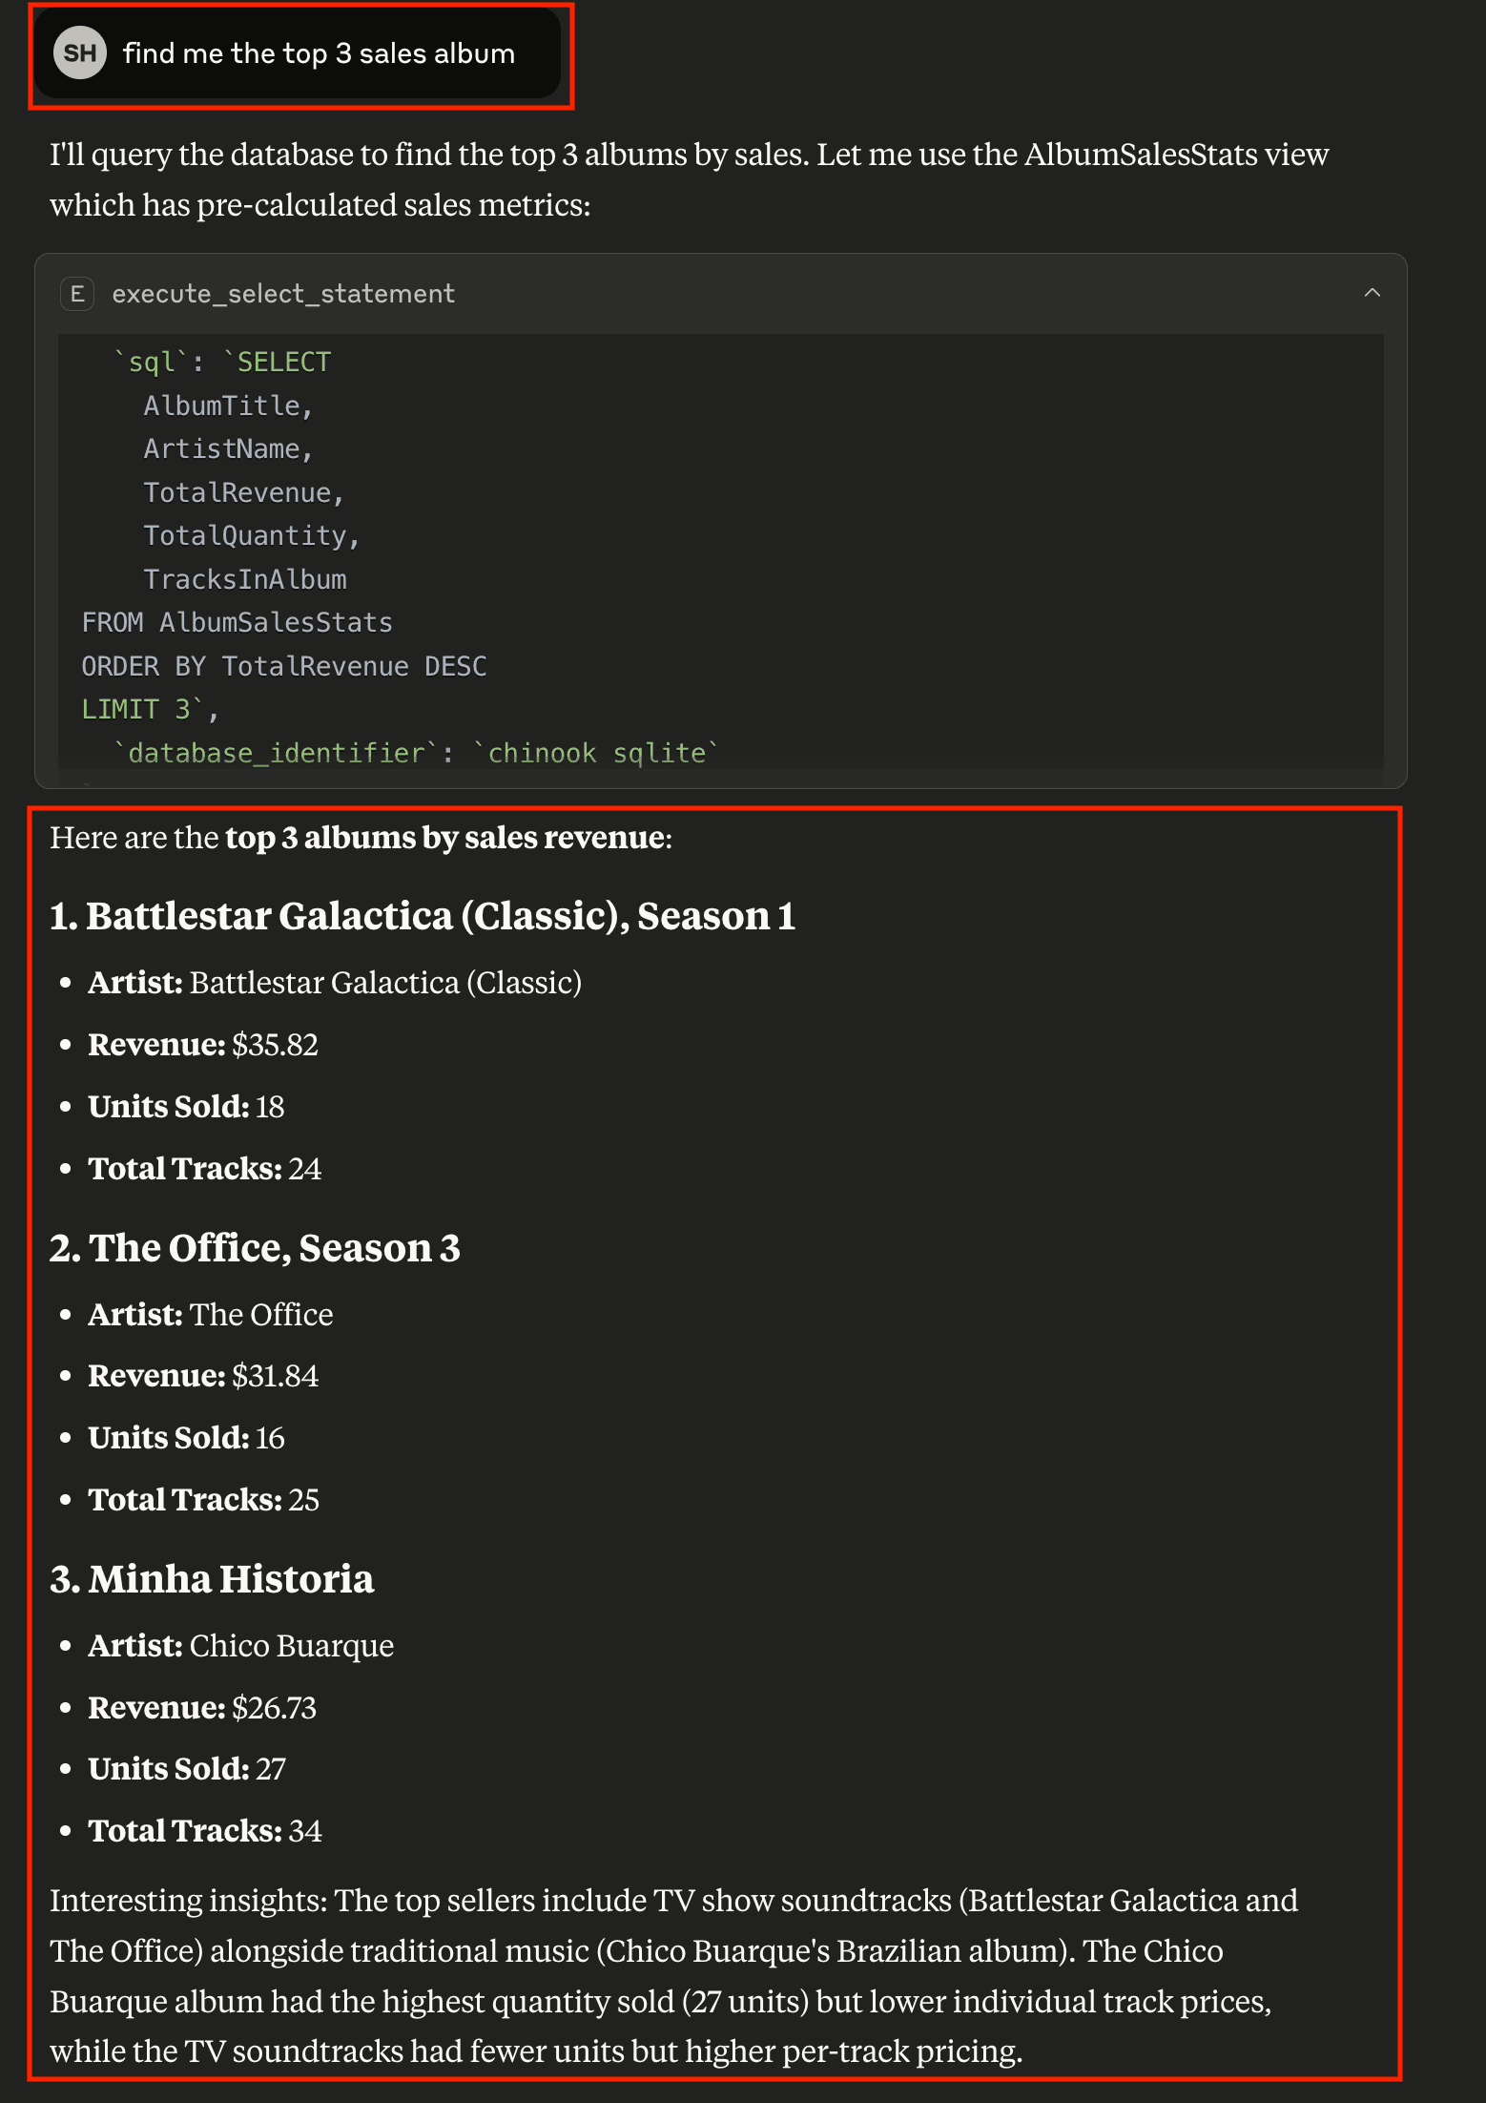Click the SH user avatar

(80, 53)
